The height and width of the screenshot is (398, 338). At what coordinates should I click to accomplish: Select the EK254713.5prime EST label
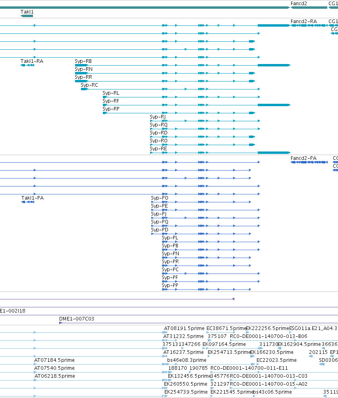pos(229,352)
